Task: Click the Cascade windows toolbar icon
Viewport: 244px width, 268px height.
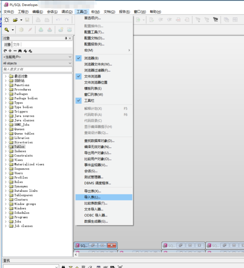Action: [x=226, y=20]
